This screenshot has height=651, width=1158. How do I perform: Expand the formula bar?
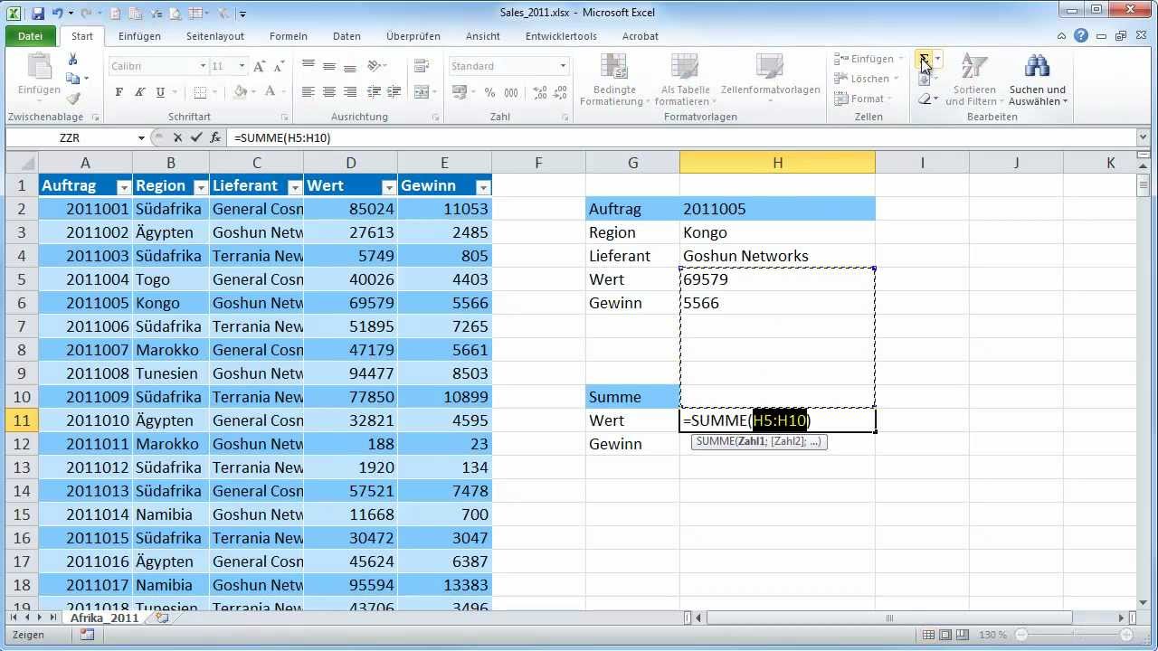pyautogui.click(x=1144, y=137)
